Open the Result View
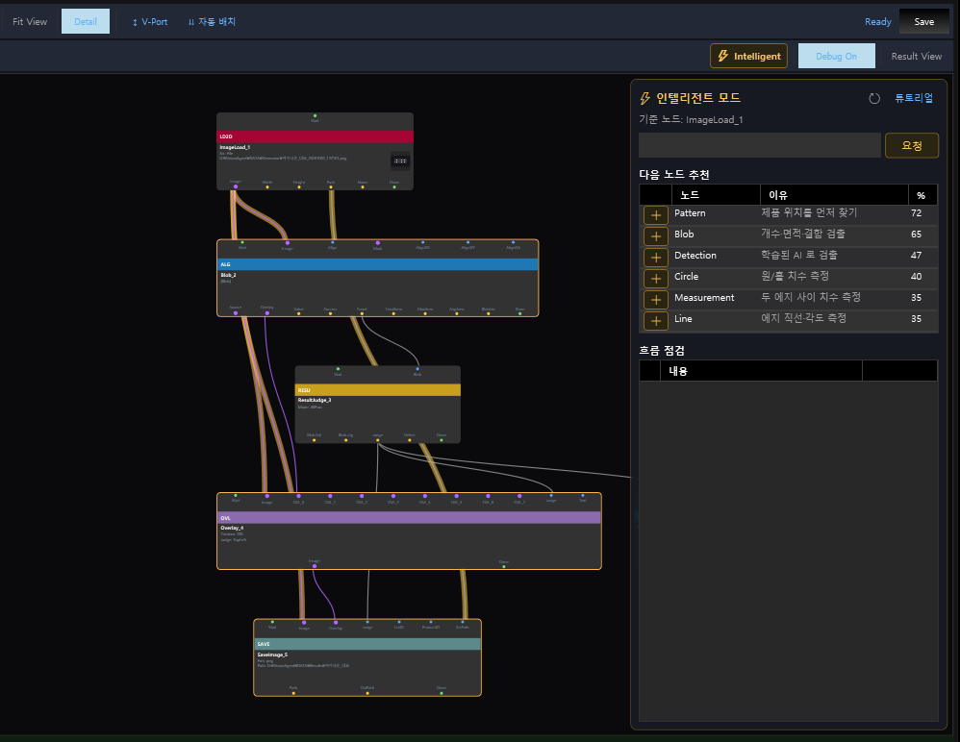Viewport: 960px width, 742px height. click(x=916, y=56)
